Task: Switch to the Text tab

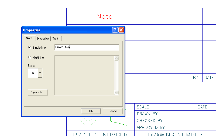Action: click(55, 39)
